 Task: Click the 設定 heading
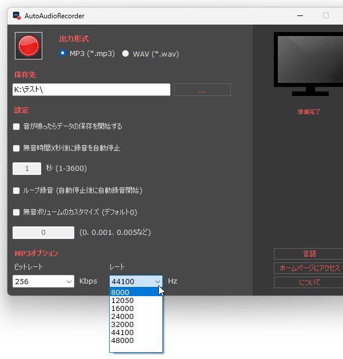coord(21,110)
